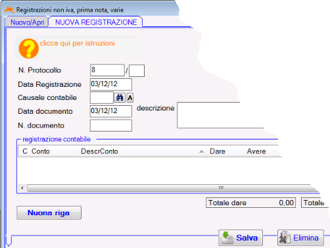Open causale search with binoculars icon

[120, 97]
